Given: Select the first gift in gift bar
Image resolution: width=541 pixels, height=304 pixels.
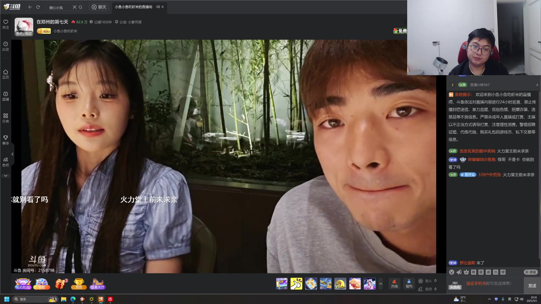Looking at the screenshot, I should click(282, 284).
